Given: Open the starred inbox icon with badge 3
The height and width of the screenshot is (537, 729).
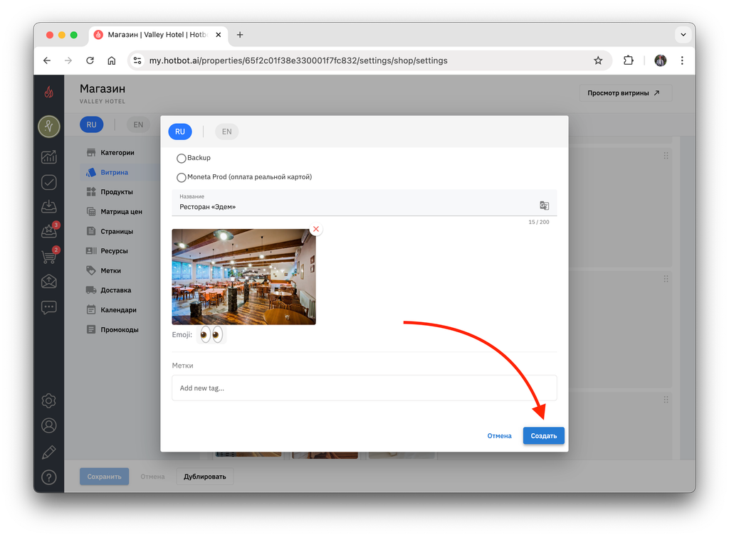Looking at the screenshot, I should coord(49,230).
